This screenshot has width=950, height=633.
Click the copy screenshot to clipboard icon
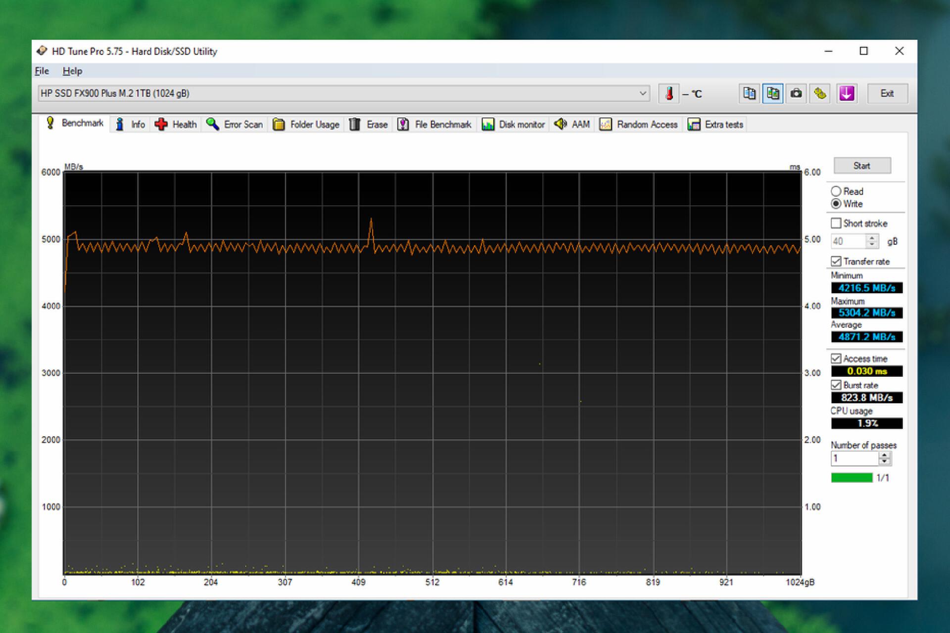(772, 93)
